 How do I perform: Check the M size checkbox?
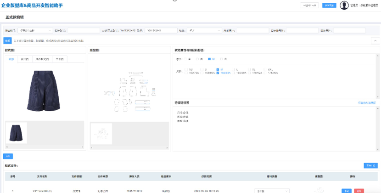(218, 70)
